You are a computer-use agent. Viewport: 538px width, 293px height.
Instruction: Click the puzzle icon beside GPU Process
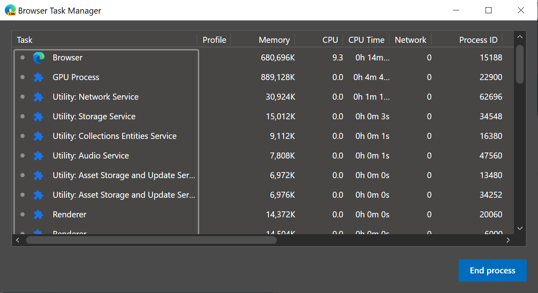(x=38, y=77)
